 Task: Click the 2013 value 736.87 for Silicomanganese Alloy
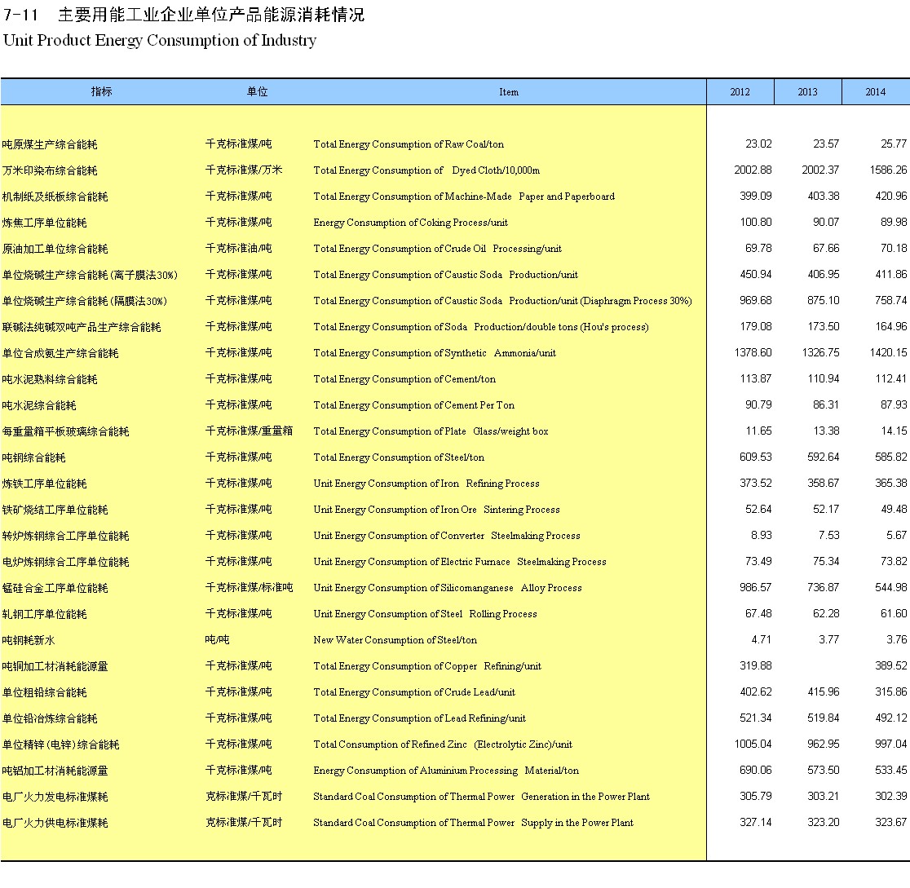(x=822, y=588)
